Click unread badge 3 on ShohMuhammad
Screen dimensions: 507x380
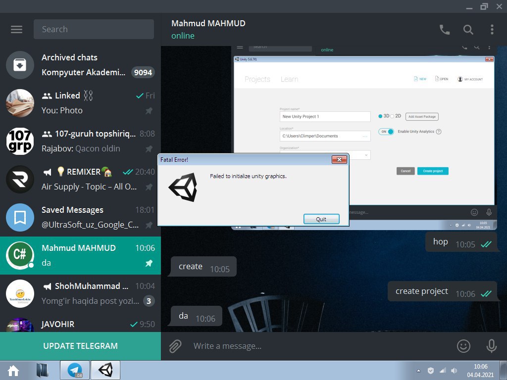pyautogui.click(x=149, y=301)
